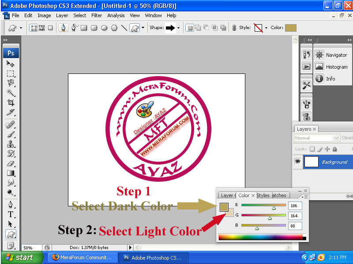Enable Paths mode in options bar
353x264 pixels.
click(42, 28)
